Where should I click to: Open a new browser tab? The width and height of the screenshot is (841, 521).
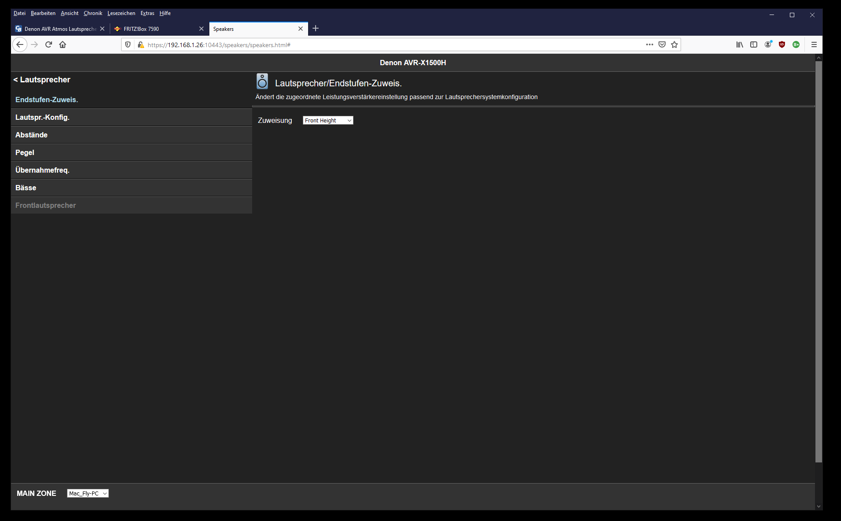tap(316, 29)
